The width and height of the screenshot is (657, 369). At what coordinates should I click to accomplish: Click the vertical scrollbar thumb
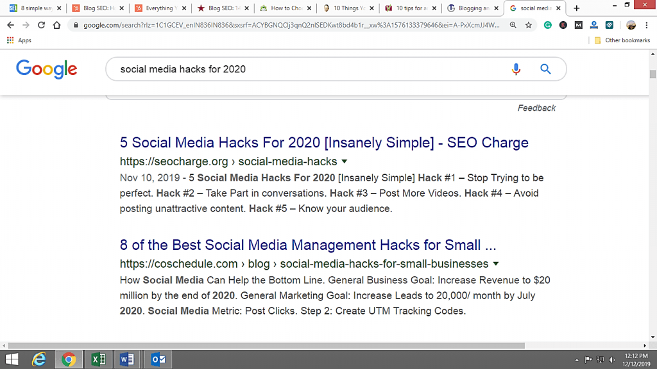tap(653, 74)
